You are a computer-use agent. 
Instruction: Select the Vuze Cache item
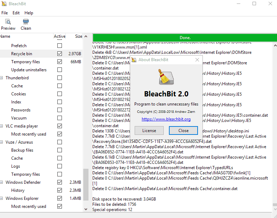[x=17, y=158]
